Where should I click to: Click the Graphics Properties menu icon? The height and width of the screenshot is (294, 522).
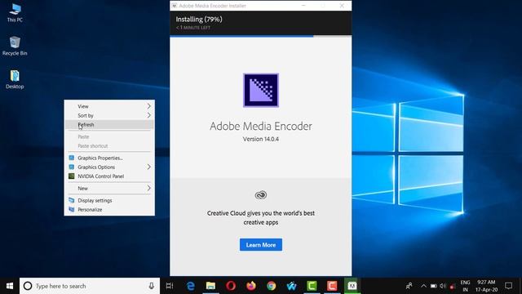tap(71, 158)
